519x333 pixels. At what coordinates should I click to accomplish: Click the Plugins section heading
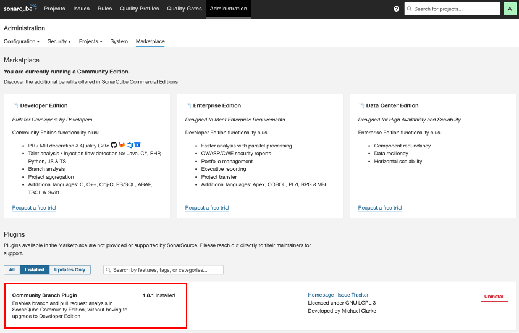coord(14,234)
